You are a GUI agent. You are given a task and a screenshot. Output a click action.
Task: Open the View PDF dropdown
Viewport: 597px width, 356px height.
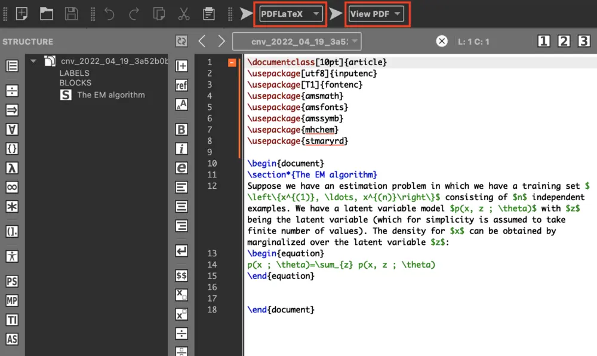(376, 14)
